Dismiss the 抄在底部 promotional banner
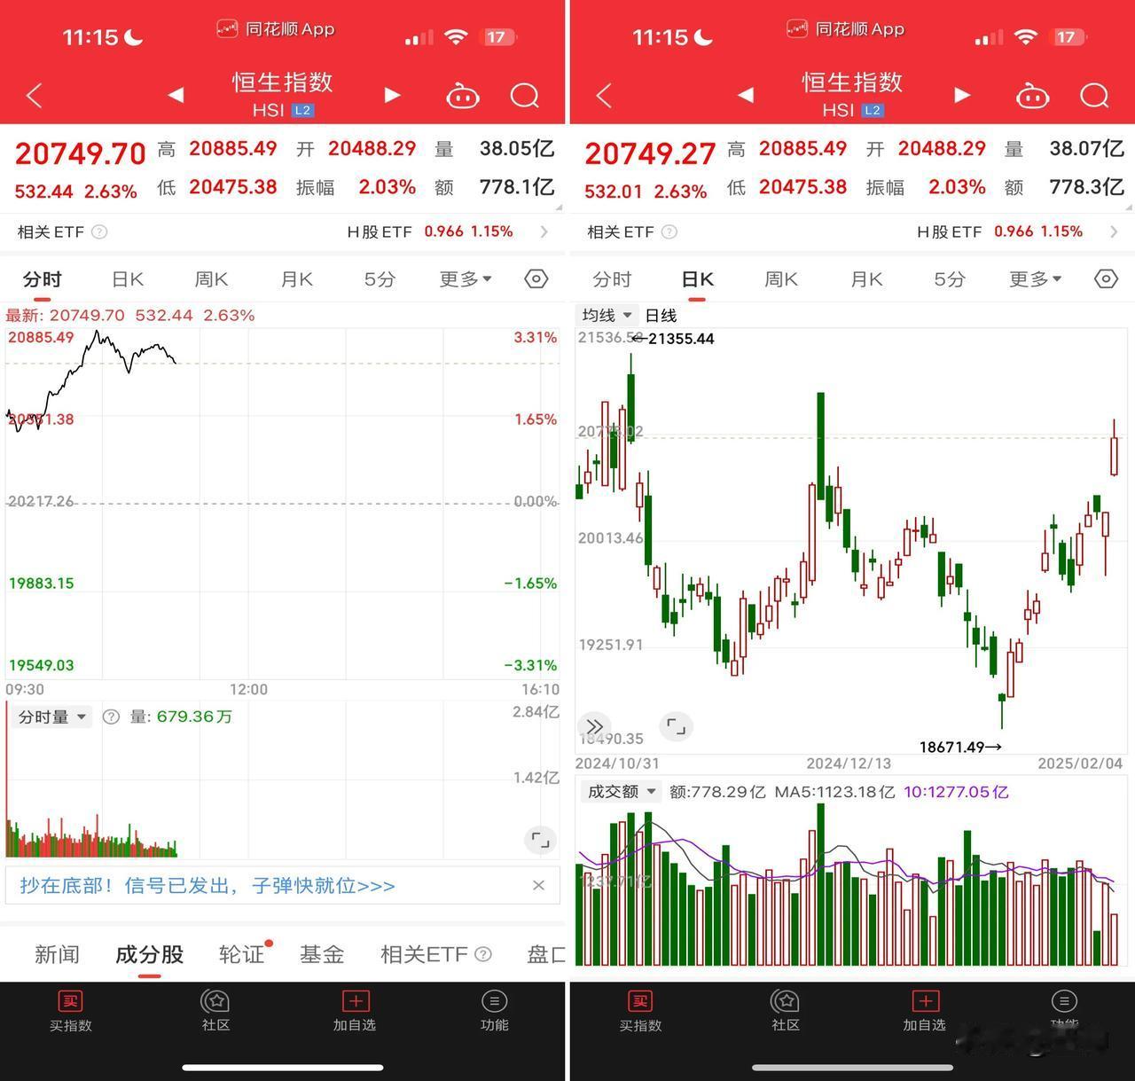The width and height of the screenshot is (1135, 1081). pyautogui.click(x=538, y=885)
